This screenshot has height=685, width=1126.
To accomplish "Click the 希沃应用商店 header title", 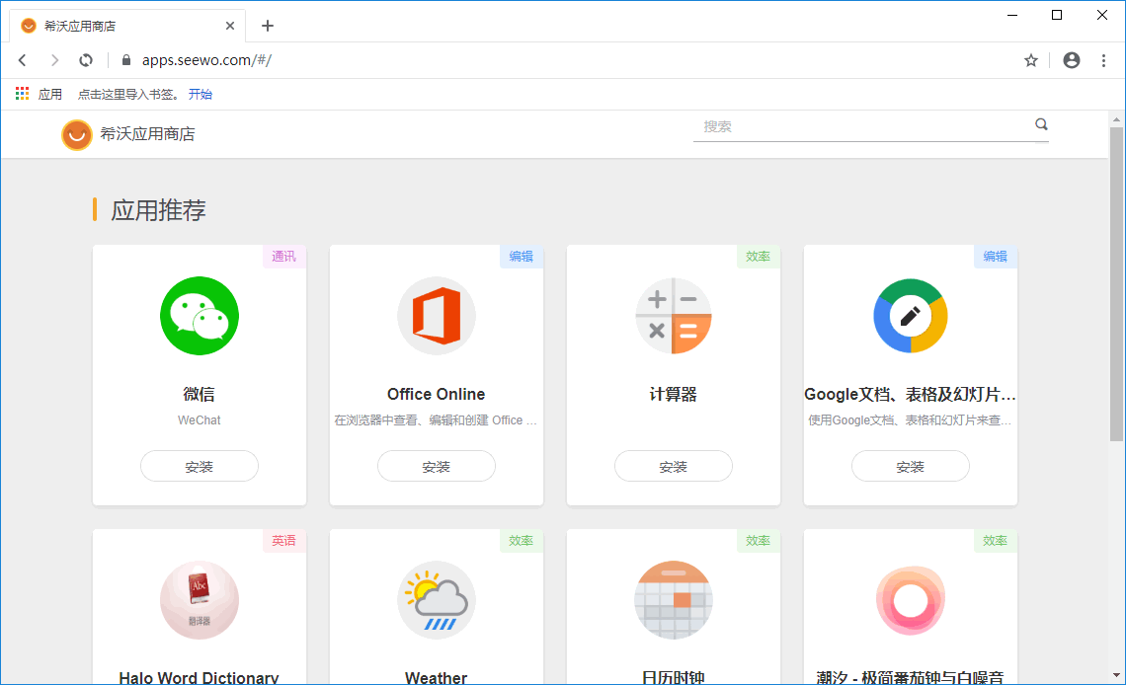I will point(147,134).
